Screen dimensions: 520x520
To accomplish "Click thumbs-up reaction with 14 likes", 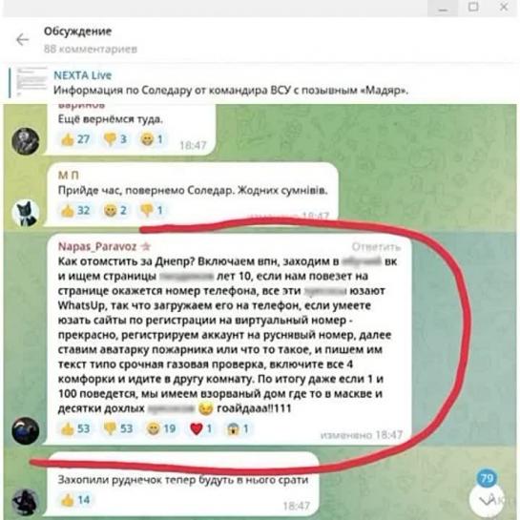I will [75, 500].
